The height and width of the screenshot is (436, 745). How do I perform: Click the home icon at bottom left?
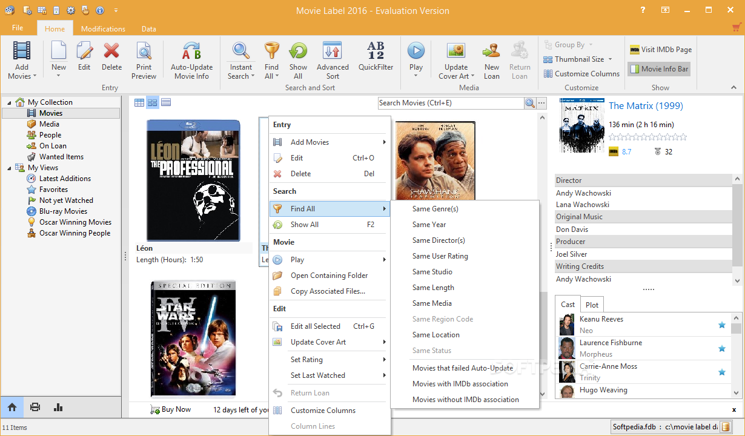tap(12, 408)
